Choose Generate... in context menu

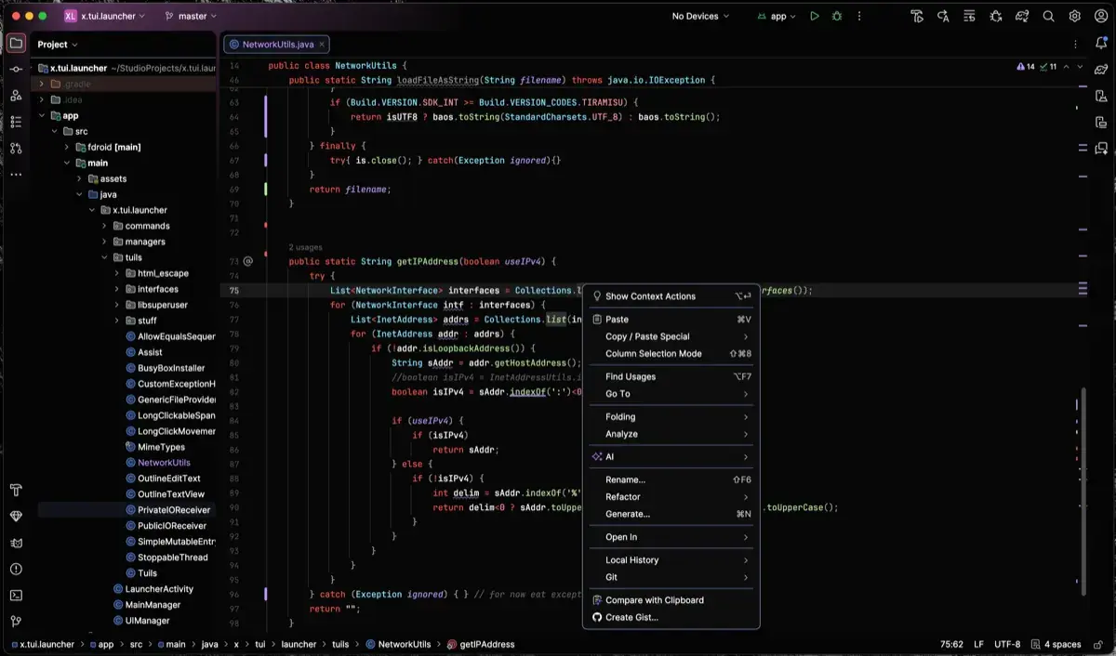click(671, 514)
